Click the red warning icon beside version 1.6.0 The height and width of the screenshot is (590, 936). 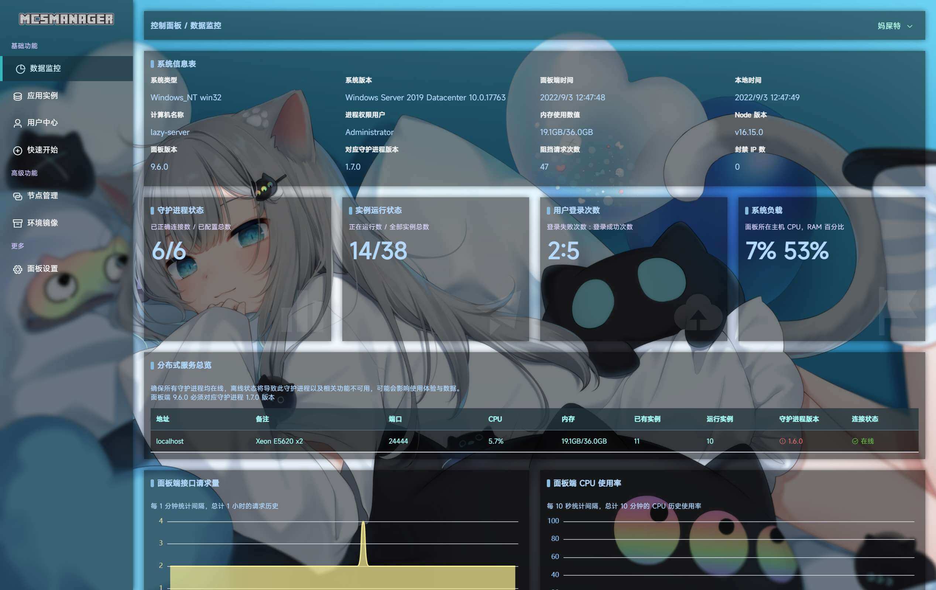click(782, 441)
